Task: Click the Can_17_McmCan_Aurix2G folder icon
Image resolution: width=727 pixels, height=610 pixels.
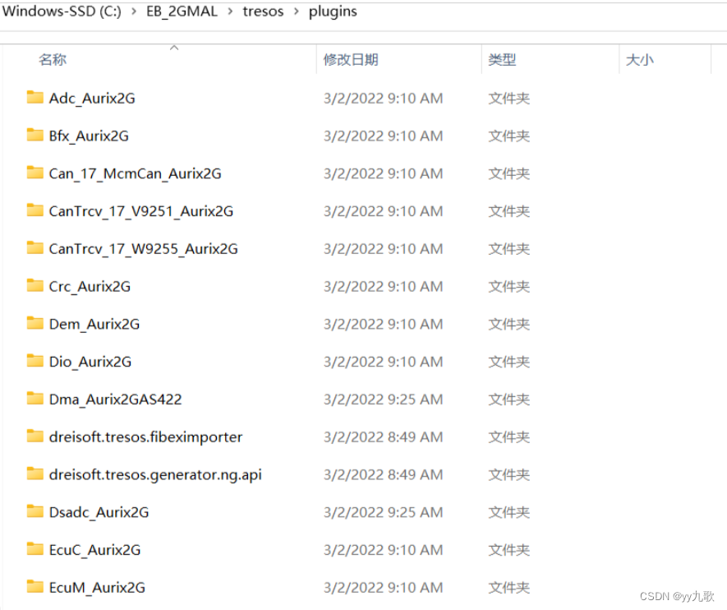Action: [x=35, y=173]
